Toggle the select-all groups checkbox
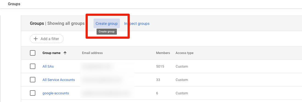This screenshot has height=102, width=302. [x=33, y=53]
